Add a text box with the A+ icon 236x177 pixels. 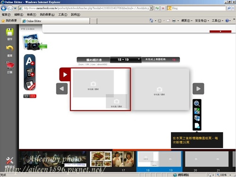[x=30, y=61]
